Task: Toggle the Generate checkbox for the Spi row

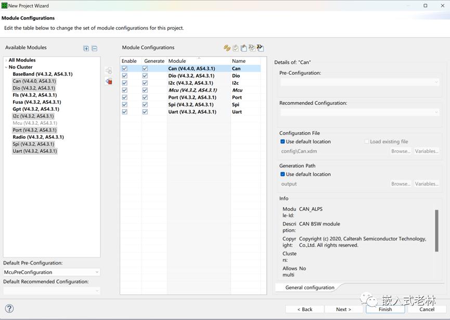Action: tap(145, 104)
